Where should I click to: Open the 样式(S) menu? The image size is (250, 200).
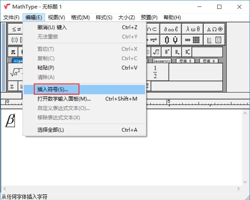click(x=104, y=17)
